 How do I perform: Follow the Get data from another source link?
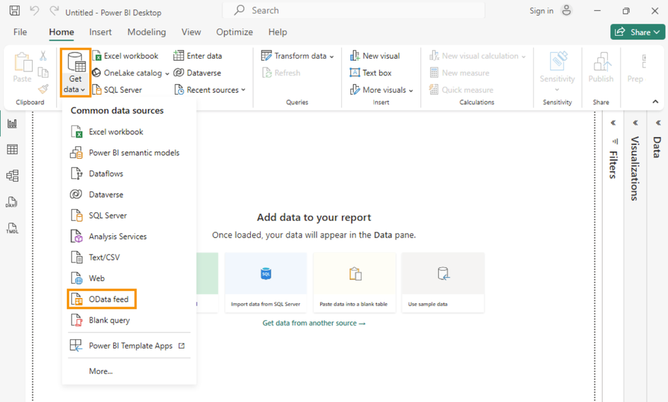pos(314,323)
